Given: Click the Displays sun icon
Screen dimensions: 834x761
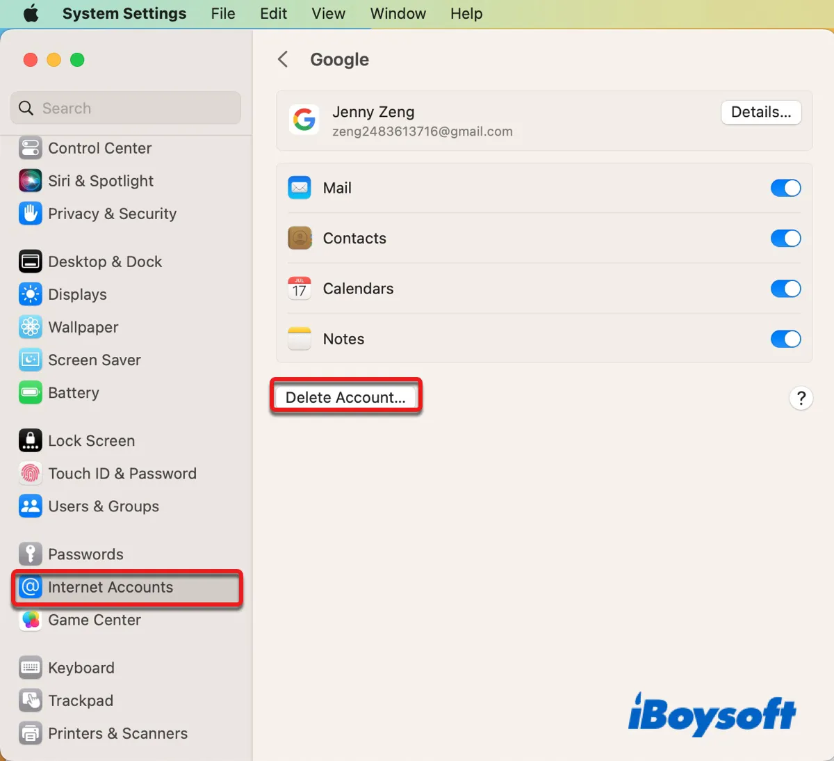Looking at the screenshot, I should pos(30,294).
